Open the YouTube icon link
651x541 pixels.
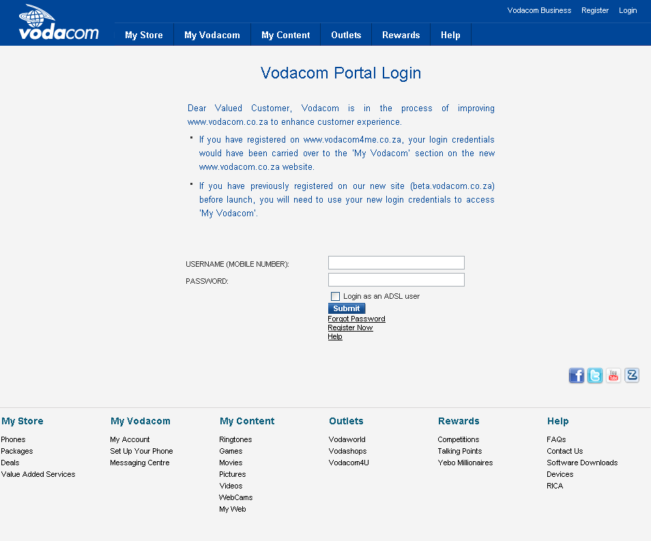click(613, 375)
